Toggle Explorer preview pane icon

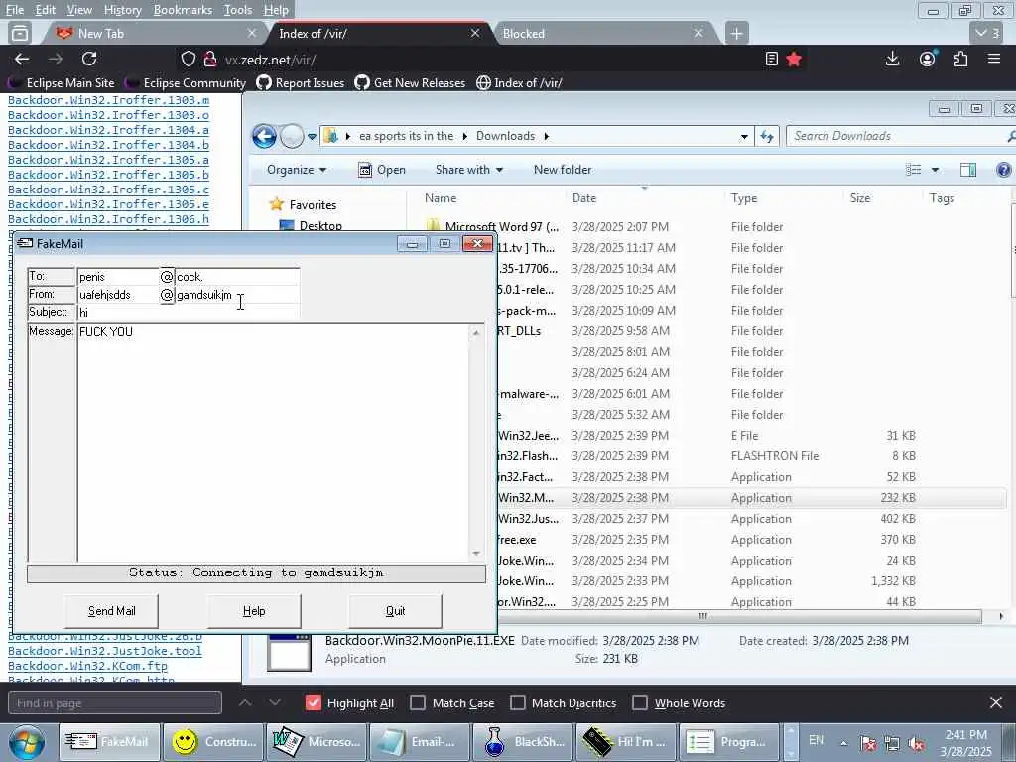click(968, 170)
